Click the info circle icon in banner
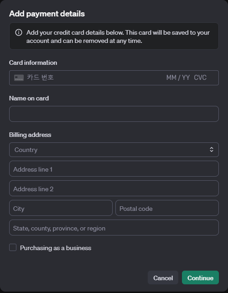Image resolution: width=228 pixels, height=293 pixels. tap(19, 32)
